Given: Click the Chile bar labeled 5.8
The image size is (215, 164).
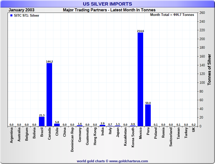Looking at the screenshot, I should coord(57,125).
